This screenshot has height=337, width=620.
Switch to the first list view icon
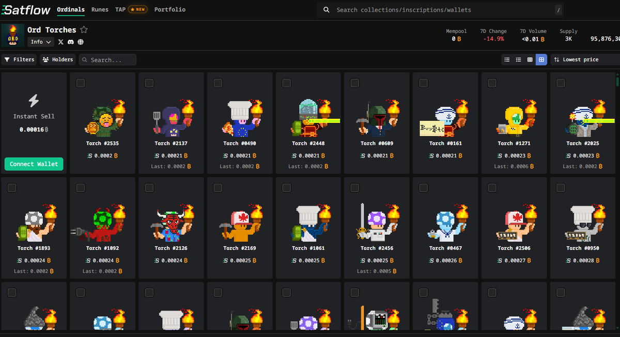click(x=507, y=60)
